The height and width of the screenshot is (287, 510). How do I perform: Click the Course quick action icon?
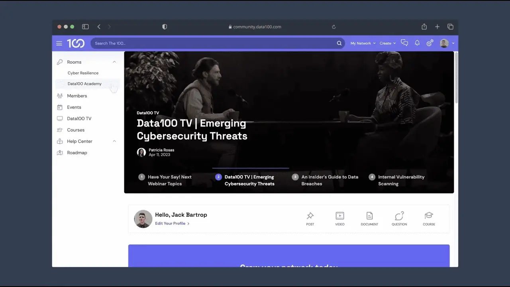pos(429,218)
